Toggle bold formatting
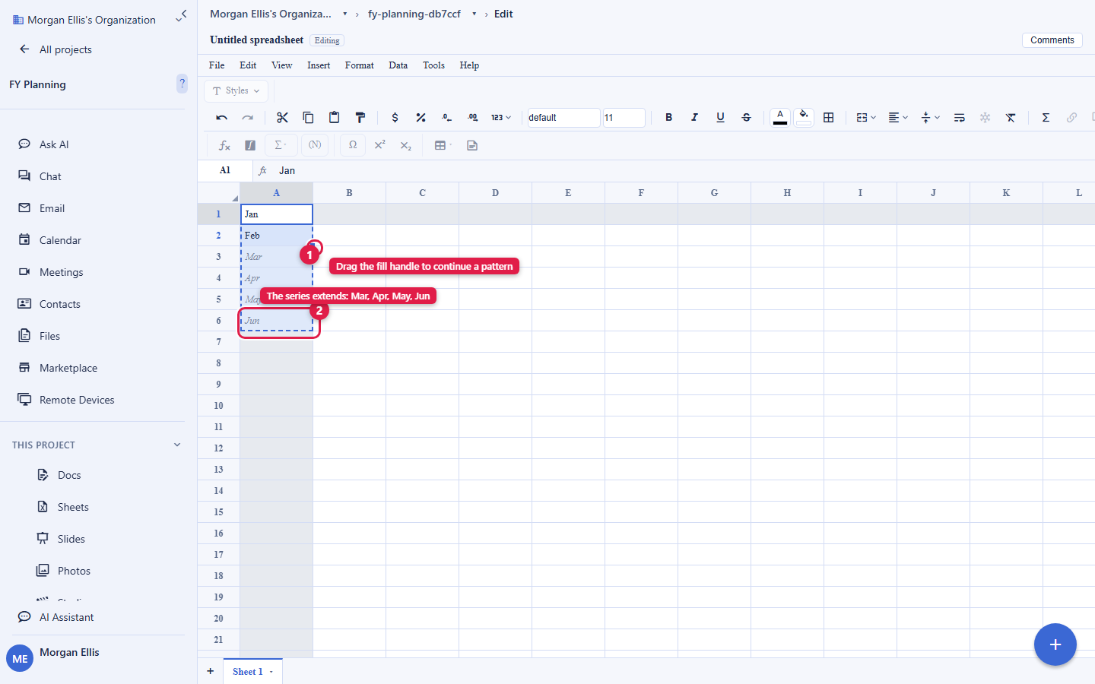The width and height of the screenshot is (1095, 684). pyautogui.click(x=668, y=118)
